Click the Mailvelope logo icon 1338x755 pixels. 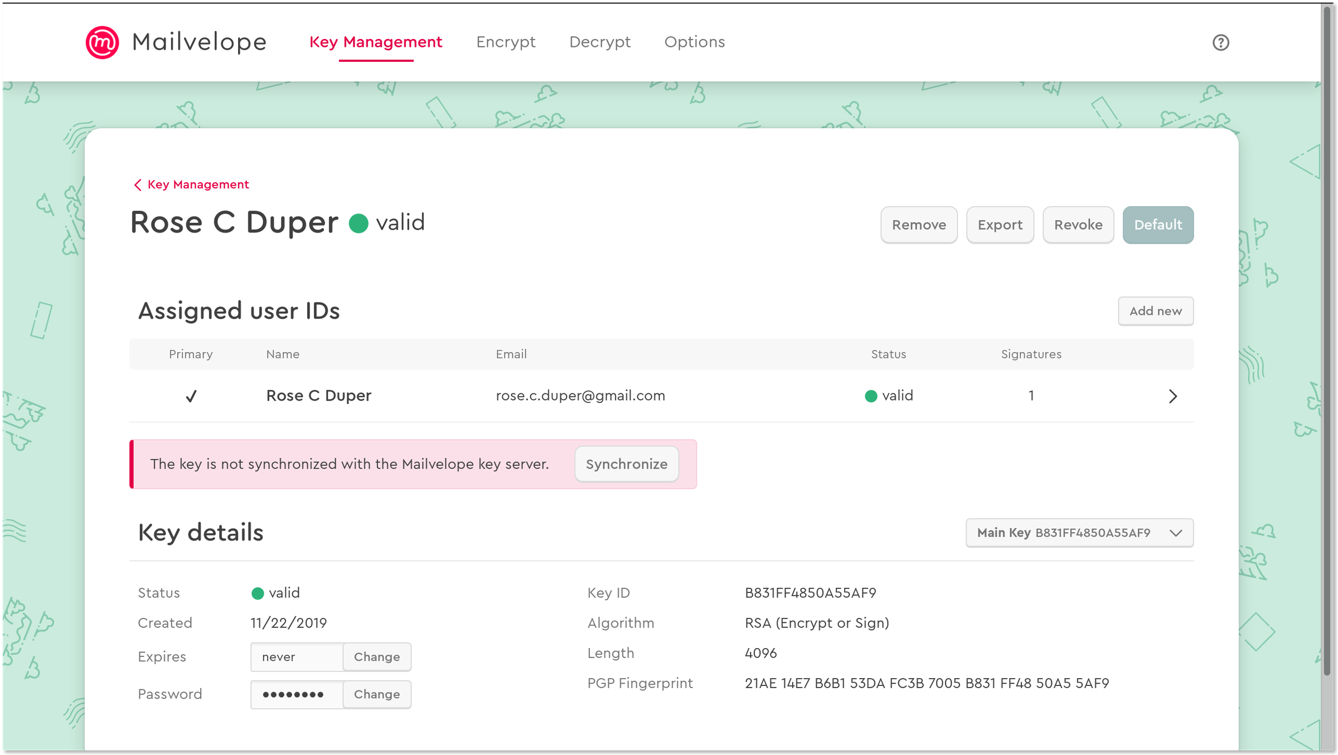pyautogui.click(x=102, y=42)
